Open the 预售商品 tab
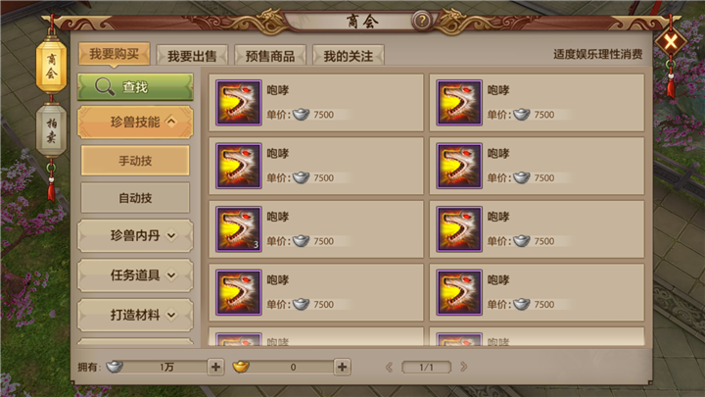This screenshot has height=397, width=705. (270, 55)
